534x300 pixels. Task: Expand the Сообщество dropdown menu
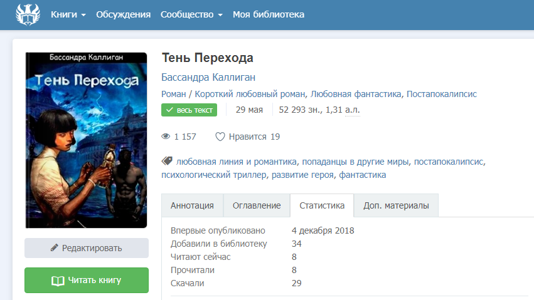(x=191, y=14)
